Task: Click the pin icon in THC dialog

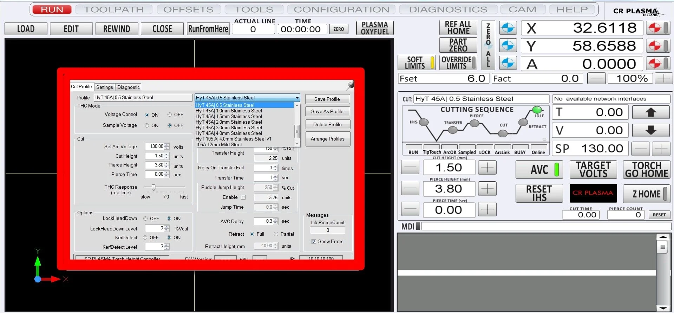Action: point(350,85)
